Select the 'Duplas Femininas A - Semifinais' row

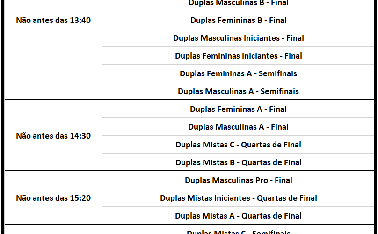click(238, 73)
